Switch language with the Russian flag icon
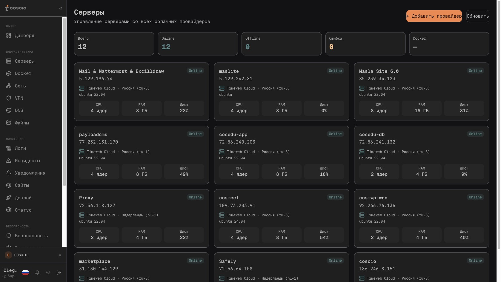The height and width of the screenshot is (282, 501). coord(25,272)
